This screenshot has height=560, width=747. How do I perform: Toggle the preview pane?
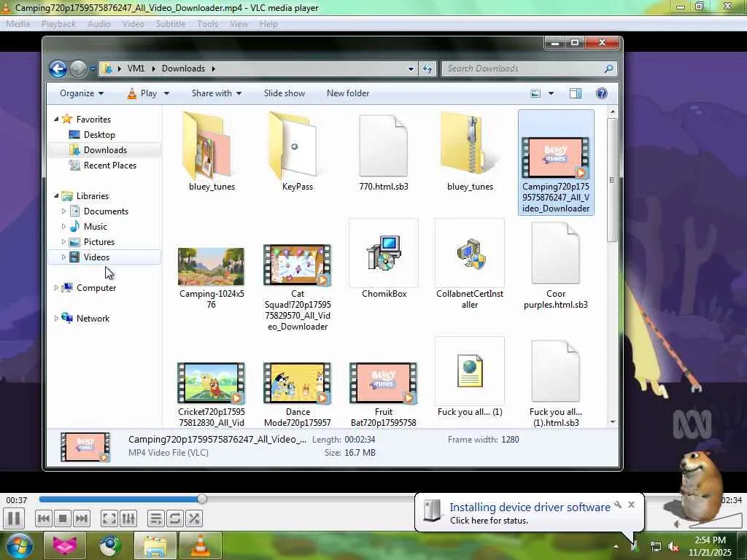click(576, 93)
